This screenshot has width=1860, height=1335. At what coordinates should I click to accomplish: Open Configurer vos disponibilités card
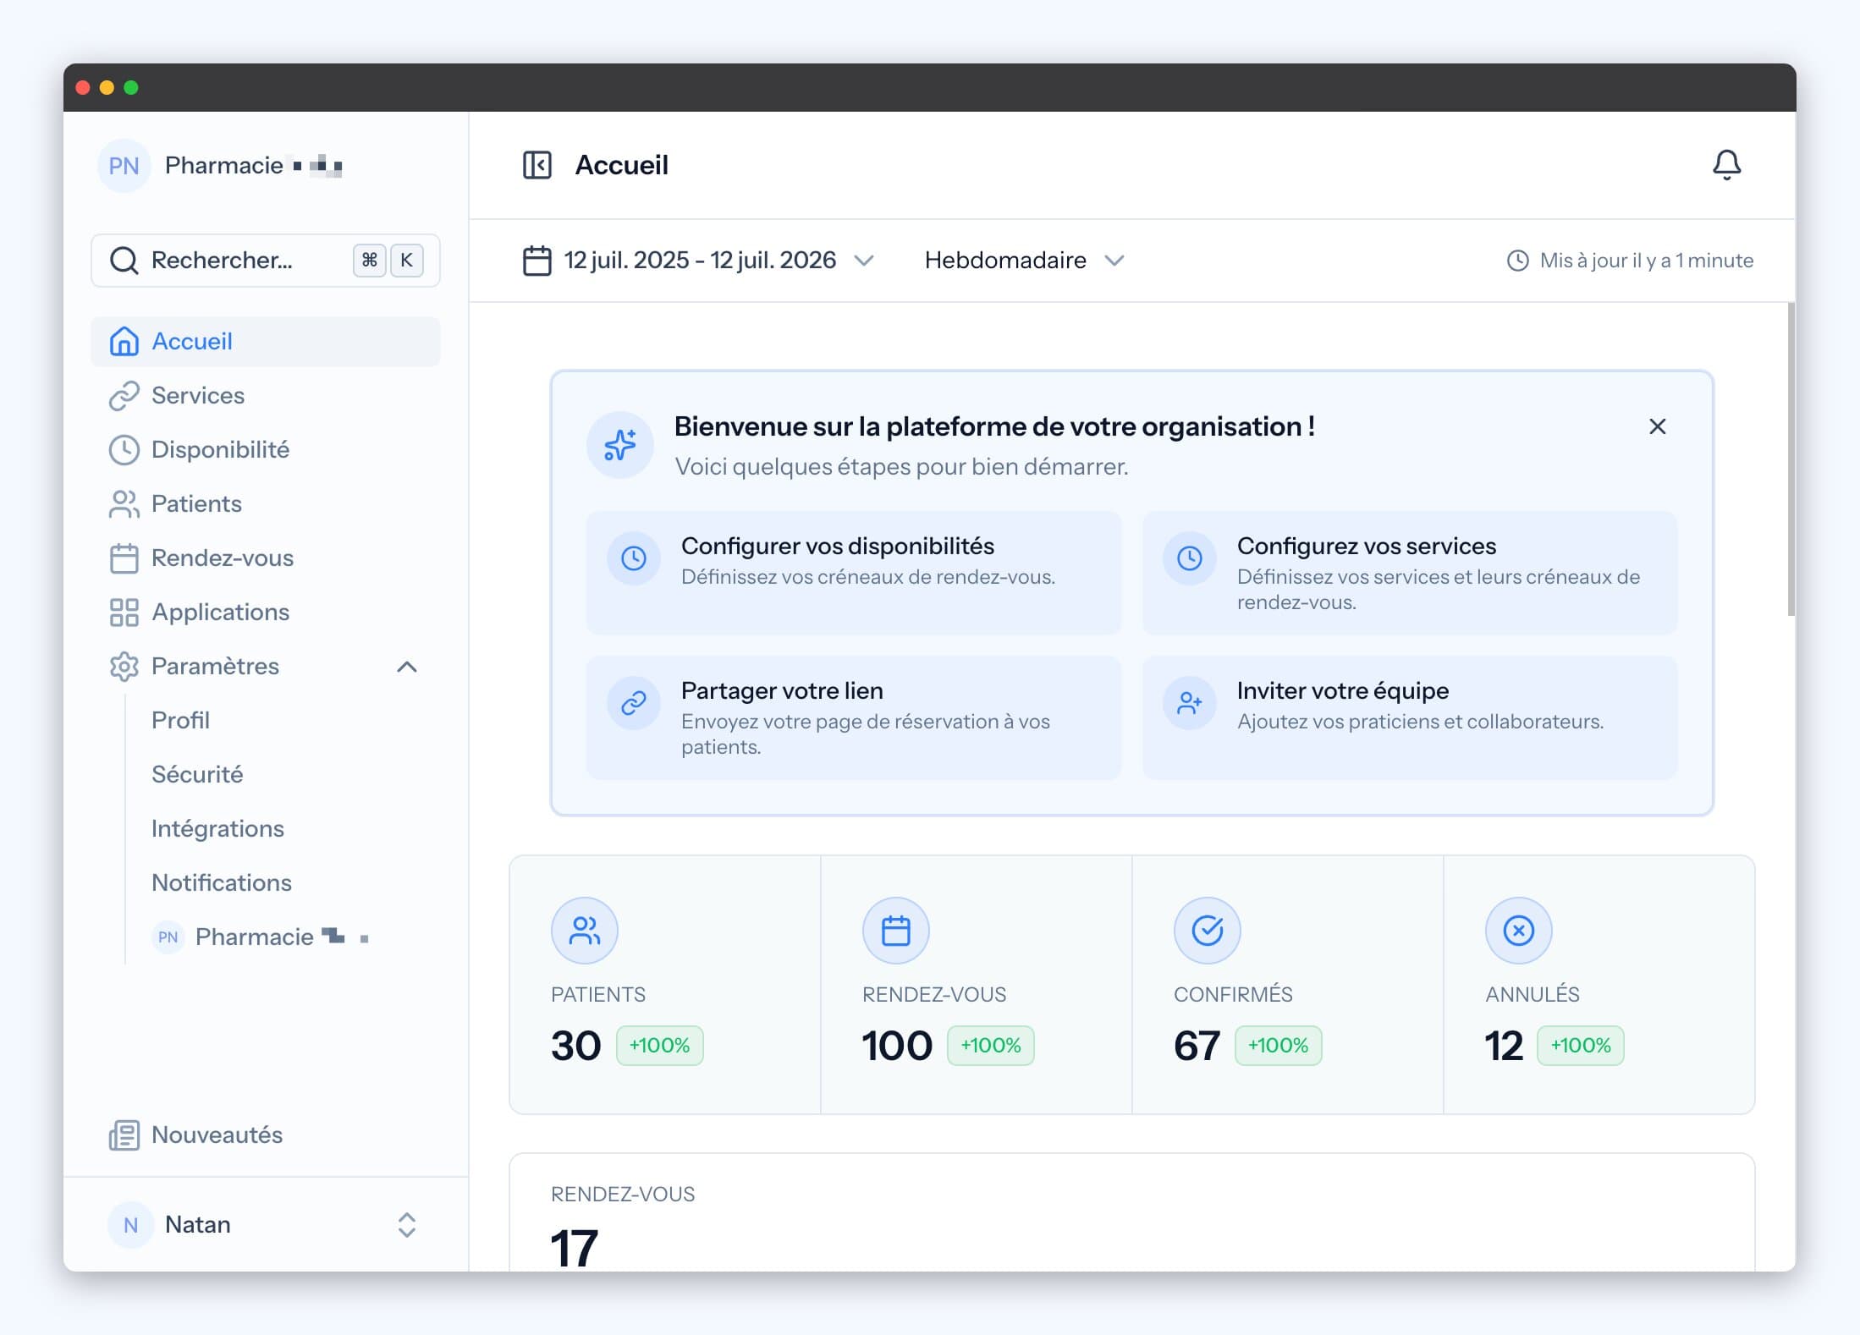pos(854,573)
